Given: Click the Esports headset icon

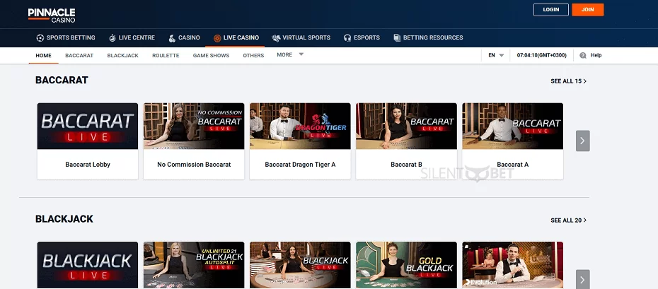Looking at the screenshot, I should [x=347, y=37].
